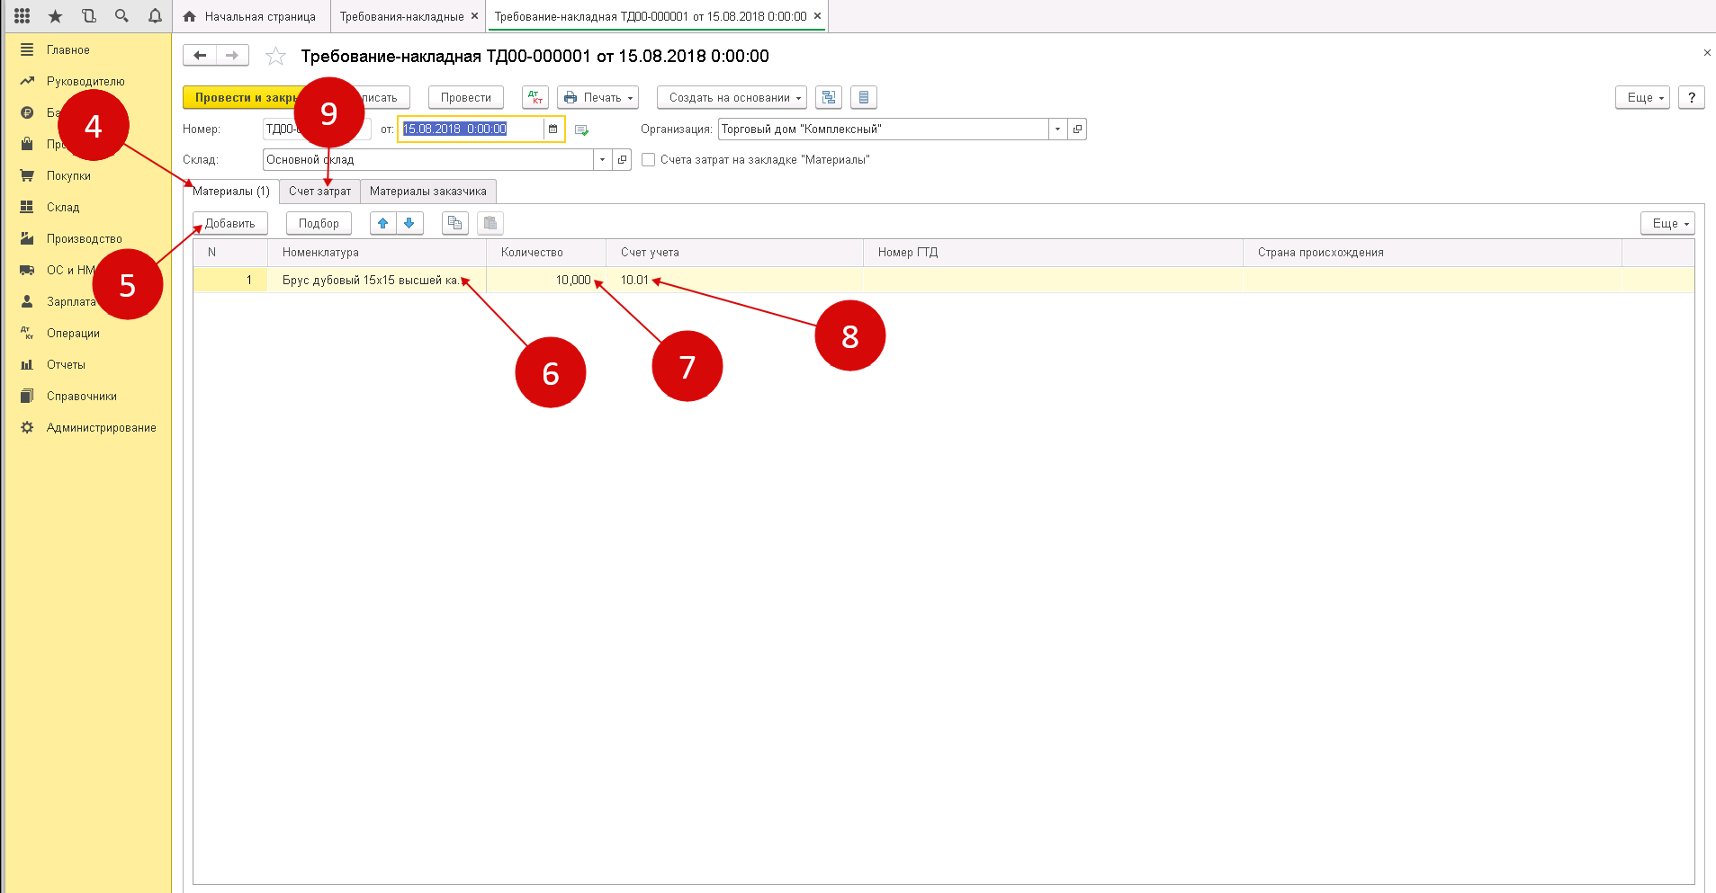Open the Администрирование section
Viewport: 1716px width, 893px height.
(x=101, y=428)
